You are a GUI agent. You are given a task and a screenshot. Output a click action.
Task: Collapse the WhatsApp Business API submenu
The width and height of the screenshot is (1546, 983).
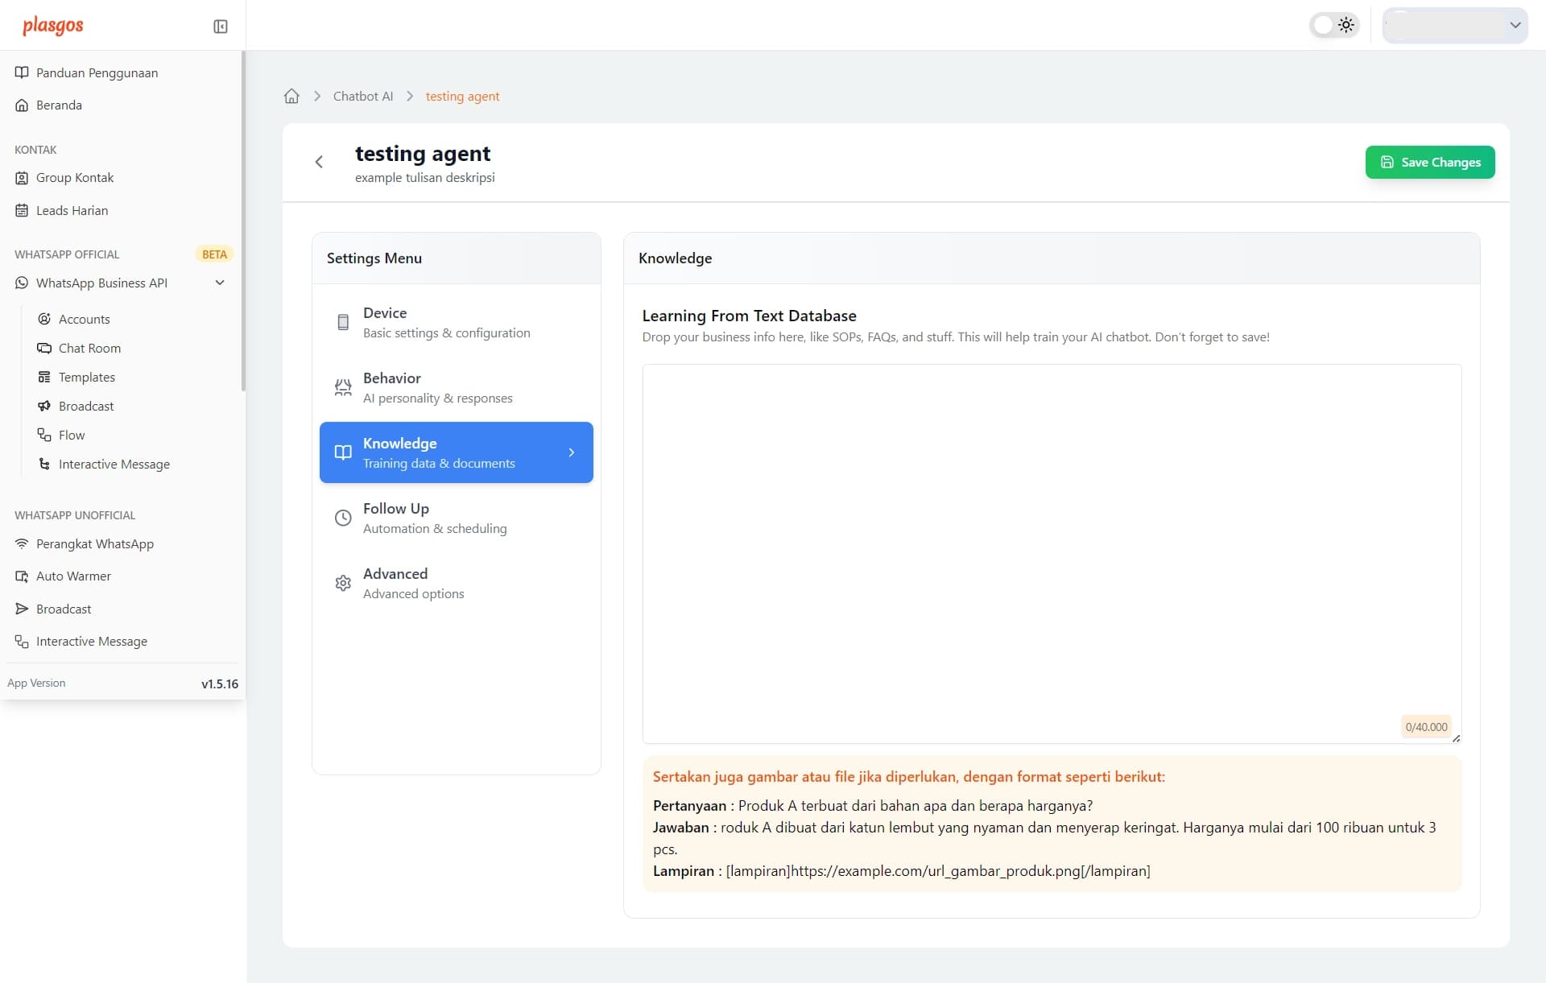[220, 283]
